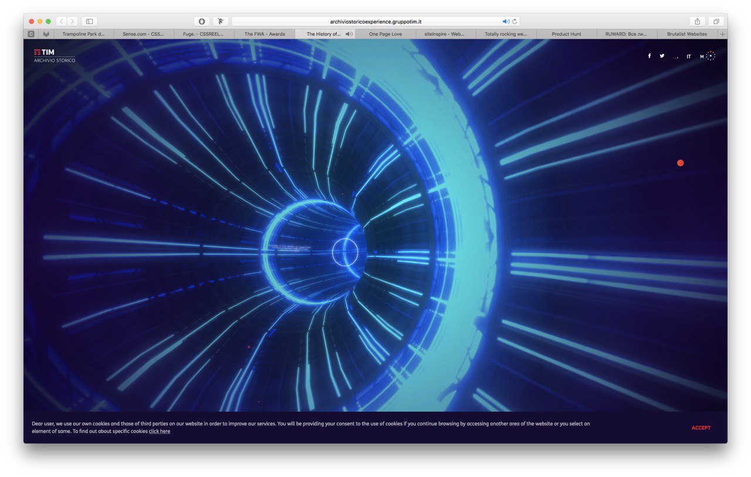The image size is (751, 477).
Task: Show all tabs overview
Action: pyautogui.click(x=716, y=21)
